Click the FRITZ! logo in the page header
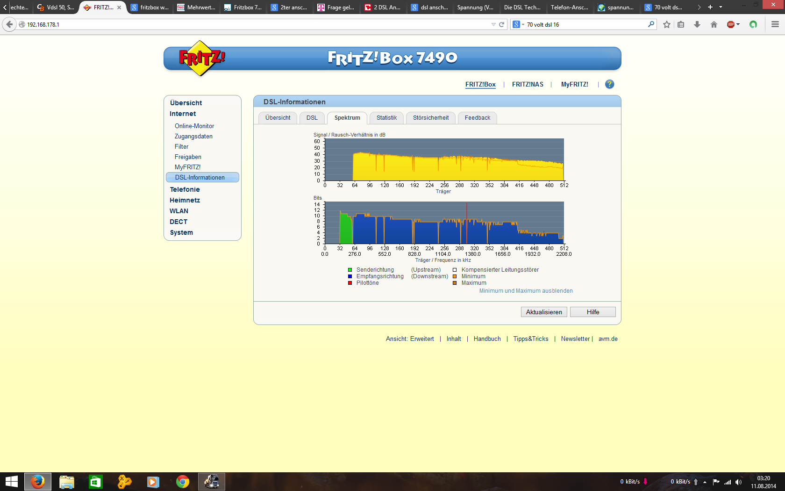This screenshot has height=491, width=785. pyautogui.click(x=201, y=58)
